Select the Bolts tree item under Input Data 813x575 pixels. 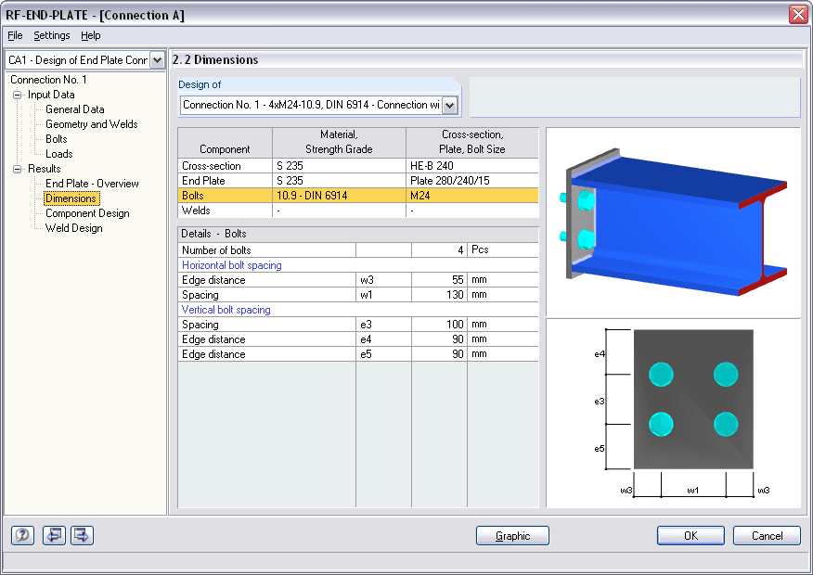[x=56, y=139]
